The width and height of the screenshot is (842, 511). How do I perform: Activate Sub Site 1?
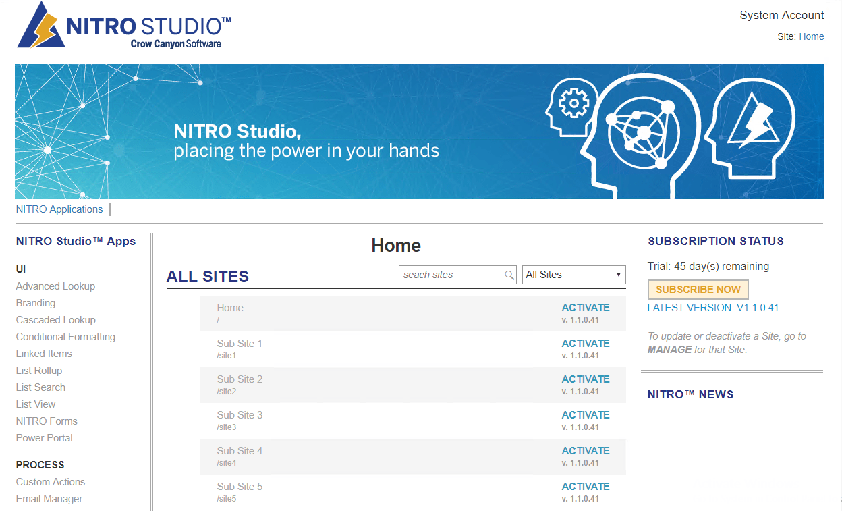586,344
